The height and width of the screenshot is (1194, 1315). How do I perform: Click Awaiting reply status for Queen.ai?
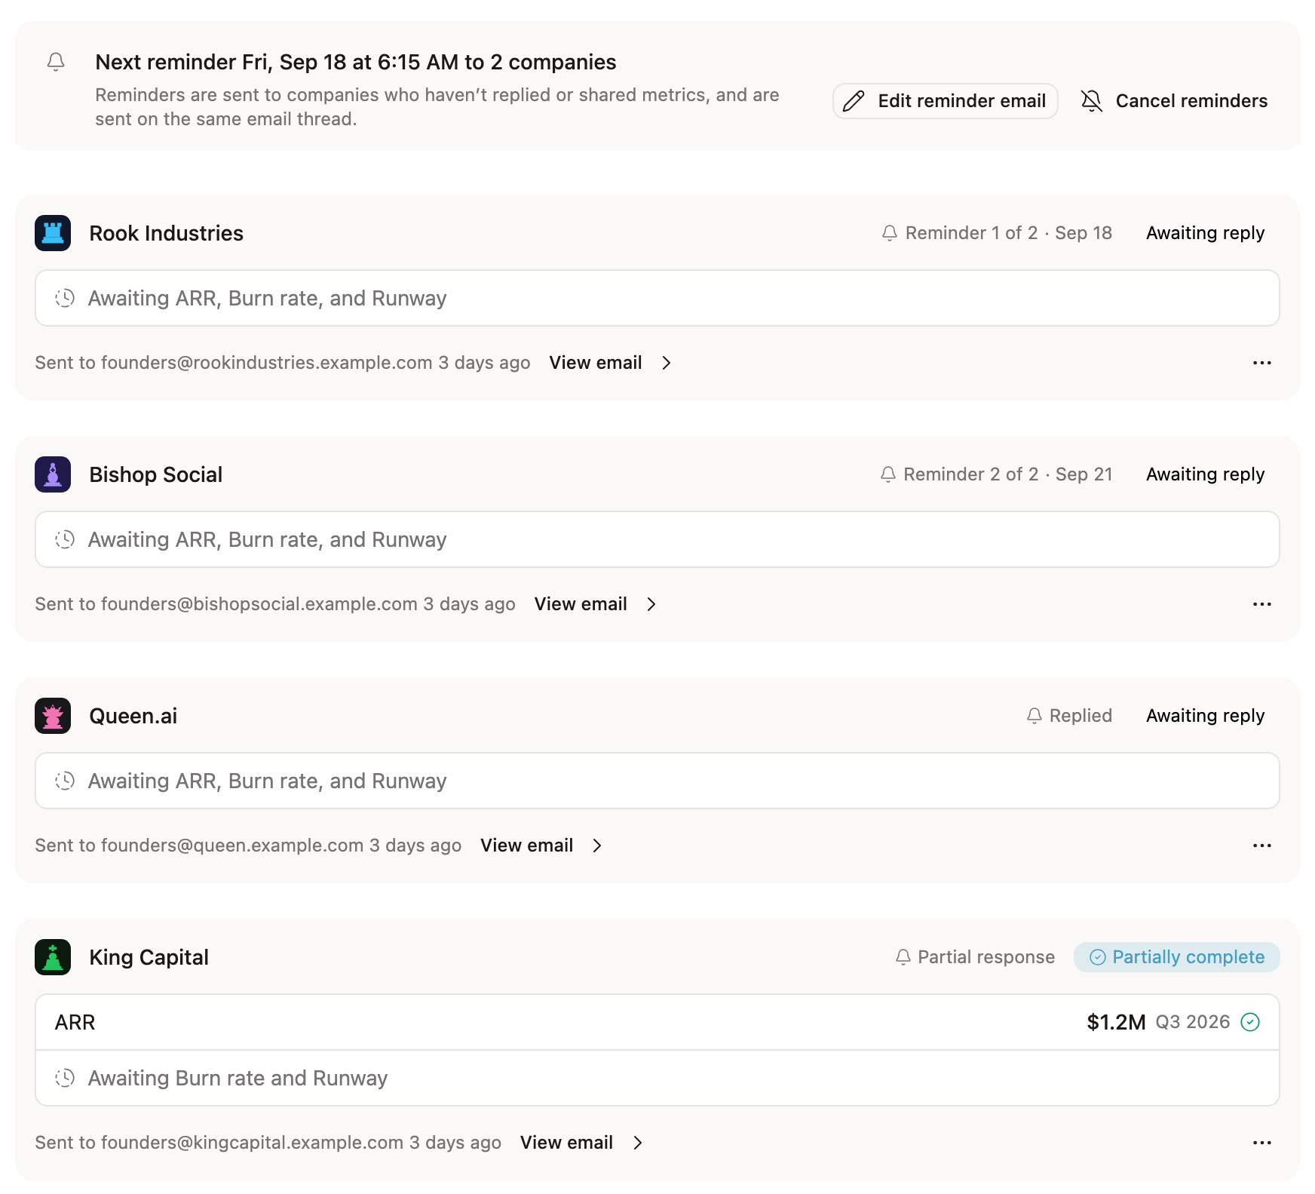pos(1205,716)
